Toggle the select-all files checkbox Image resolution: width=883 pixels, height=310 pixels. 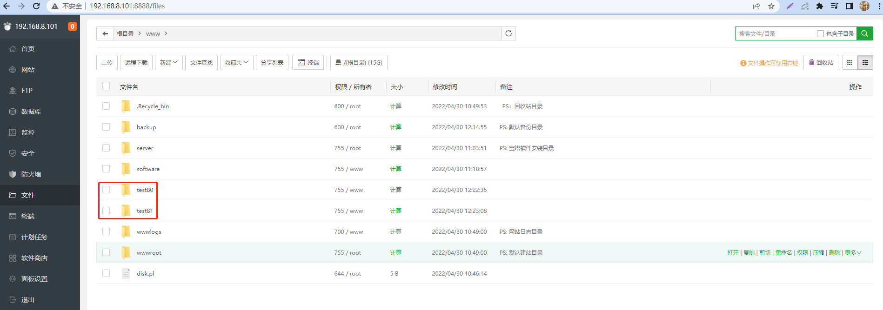pyautogui.click(x=106, y=86)
